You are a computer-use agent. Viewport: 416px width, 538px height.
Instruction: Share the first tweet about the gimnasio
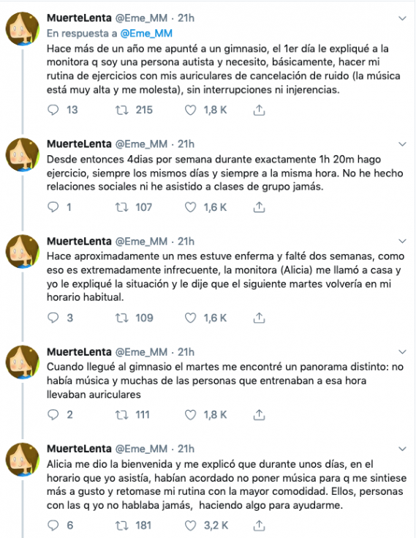tap(259, 110)
